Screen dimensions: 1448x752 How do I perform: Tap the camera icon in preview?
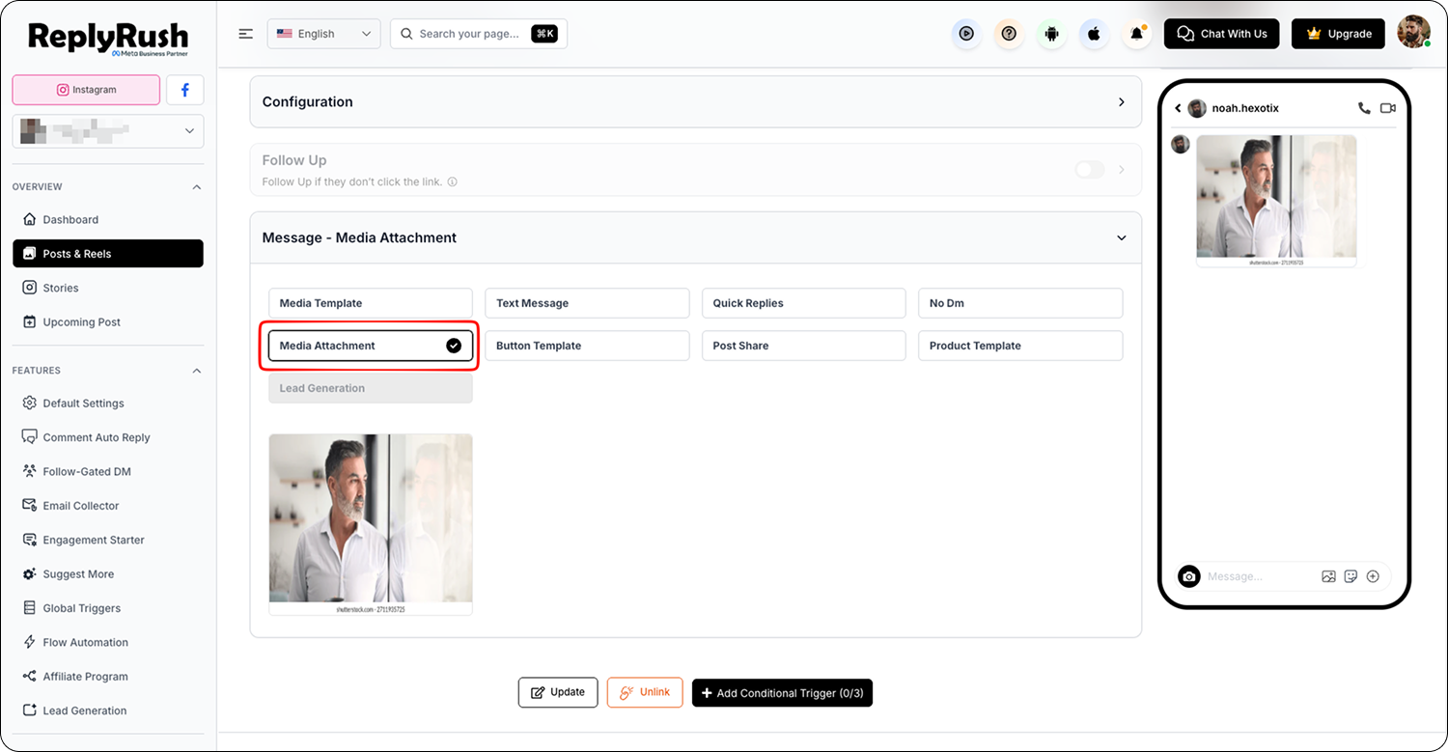(1189, 576)
